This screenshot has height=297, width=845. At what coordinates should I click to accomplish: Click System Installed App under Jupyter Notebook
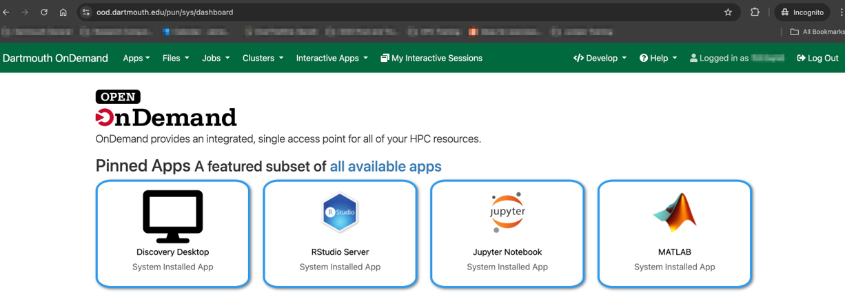pos(507,267)
